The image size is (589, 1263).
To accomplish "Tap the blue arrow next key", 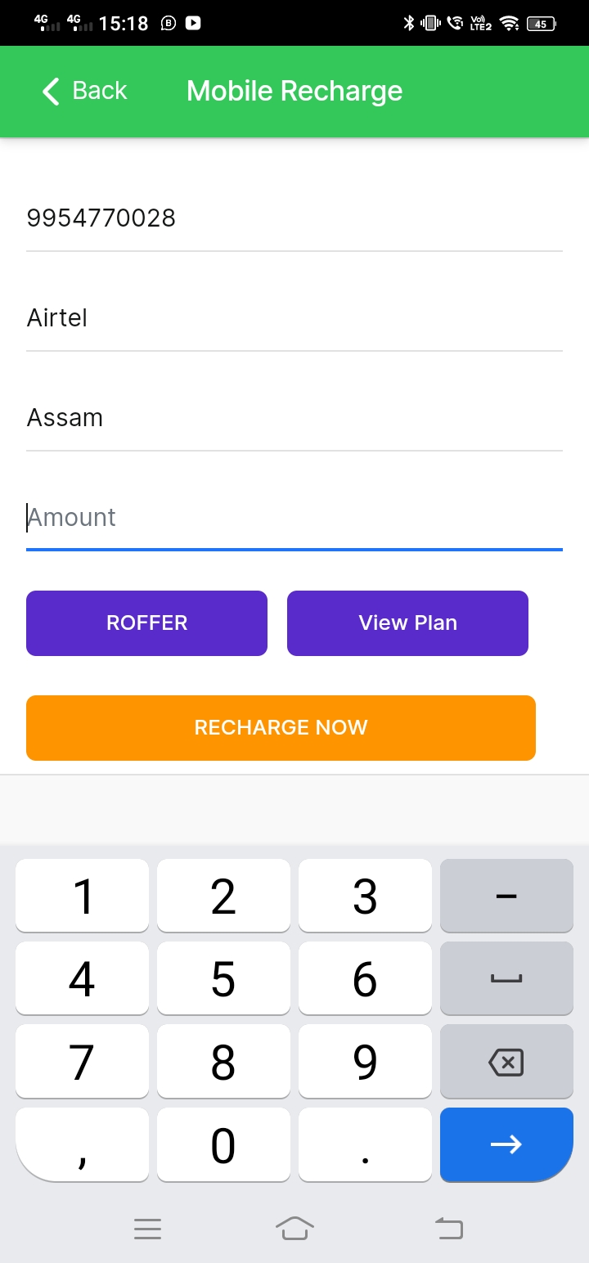I will click(506, 1144).
